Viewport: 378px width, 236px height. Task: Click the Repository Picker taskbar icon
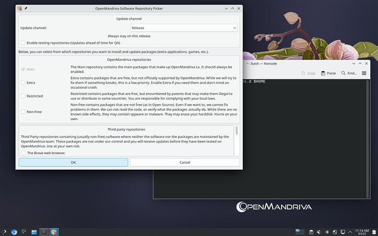tap(55, 232)
